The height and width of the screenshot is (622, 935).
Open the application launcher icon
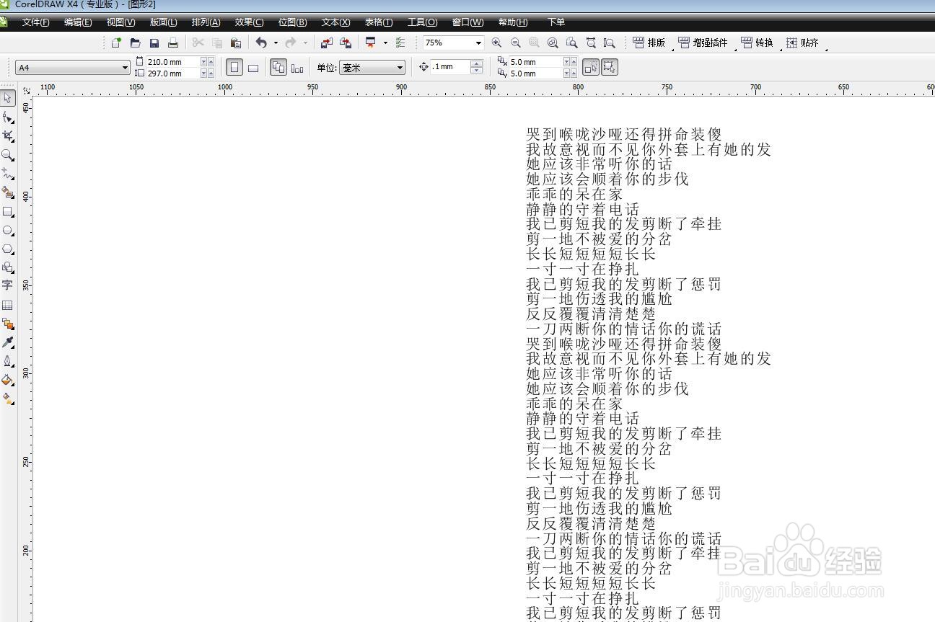click(371, 43)
